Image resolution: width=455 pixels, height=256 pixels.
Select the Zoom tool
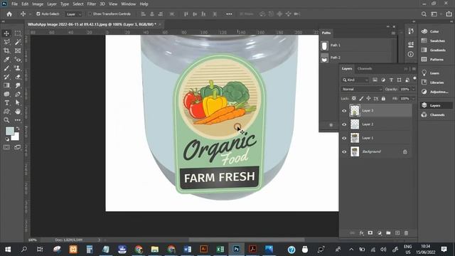6,120
